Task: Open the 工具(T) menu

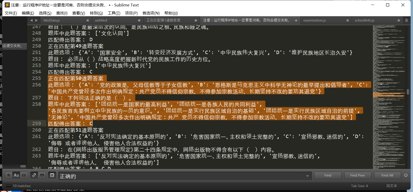Action: [114, 13]
